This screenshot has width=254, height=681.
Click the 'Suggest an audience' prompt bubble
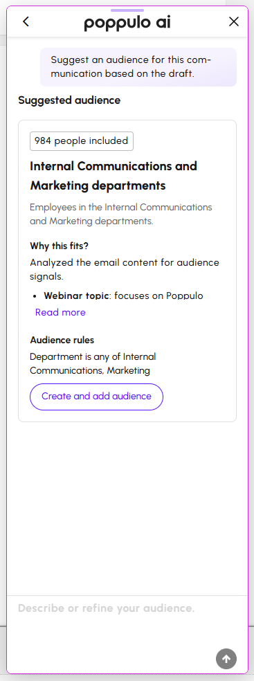click(138, 67)
